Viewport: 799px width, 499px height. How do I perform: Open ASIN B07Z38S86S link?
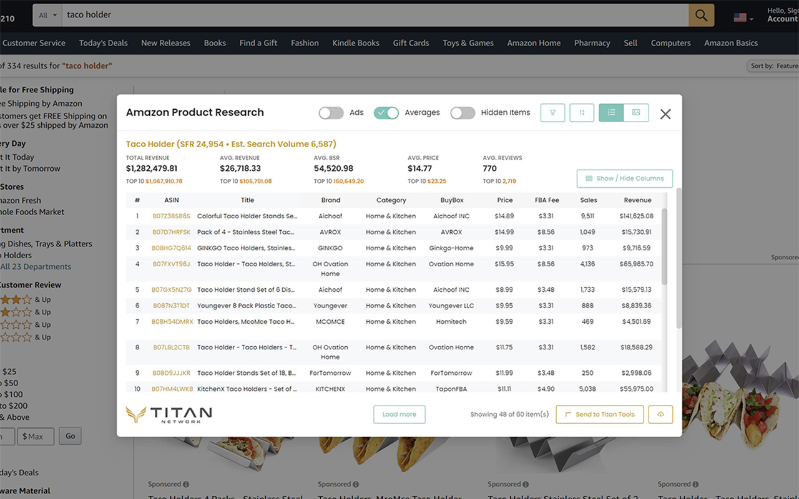click(171, 216)
